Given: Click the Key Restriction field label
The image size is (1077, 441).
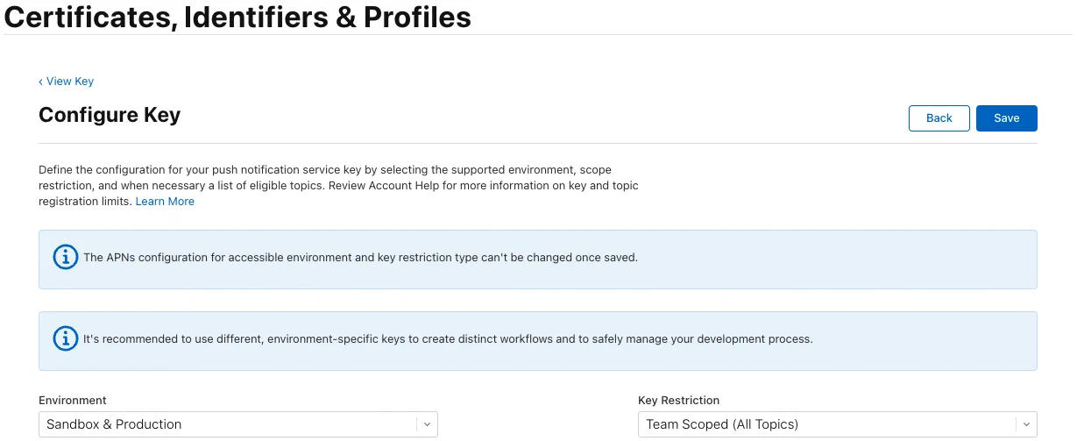Looking at the screenshot, I should pos(678,401).
